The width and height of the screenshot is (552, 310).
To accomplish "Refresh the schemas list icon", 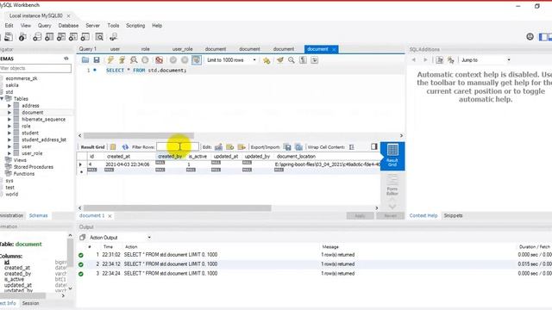I will (66, 59).
